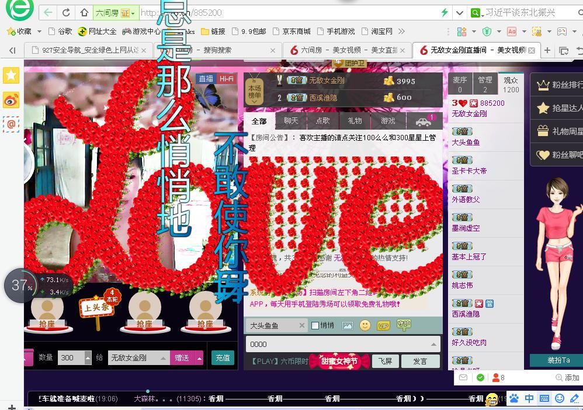583x410 pixels.
Task: Click the VIP icon in chat toolbar
Action: 383,326
